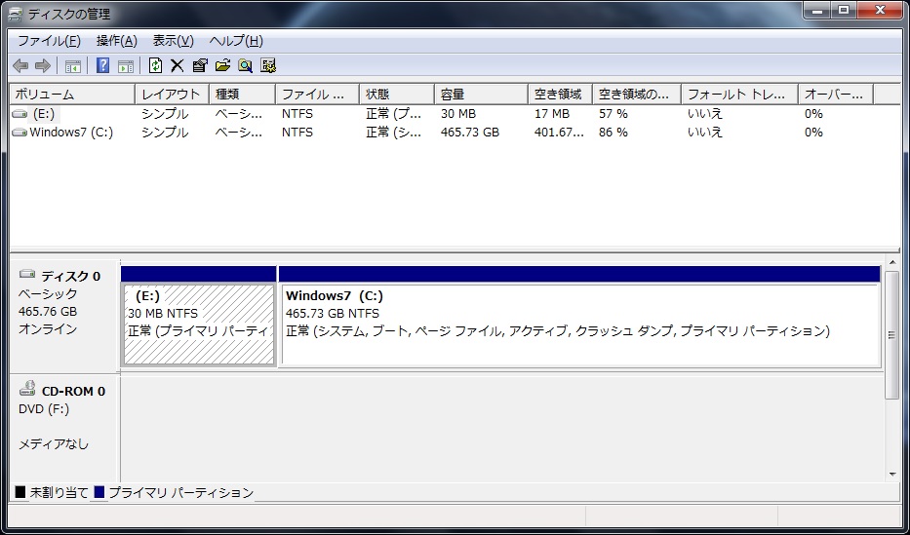Screen dimensions: 910x535
Task: Close the ディスクの管理 window
Action: click(879, 10)
